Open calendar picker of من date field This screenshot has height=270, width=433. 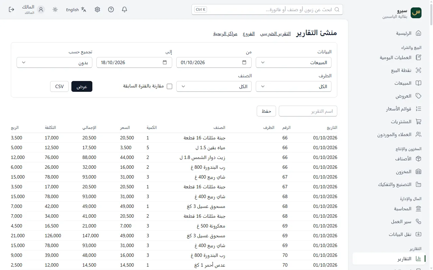click(245, 62)
